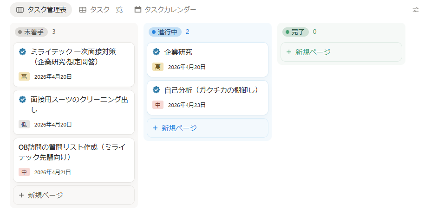431x209 pixels.
Task: Click plus icon under 未着手 column
Action: pyautogui.click(x=21, y=195)
